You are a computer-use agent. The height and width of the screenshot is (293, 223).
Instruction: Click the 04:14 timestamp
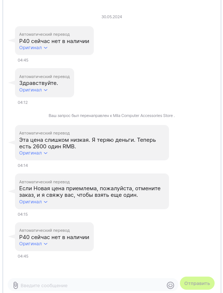pyautogui.click(x=23, y=165)
